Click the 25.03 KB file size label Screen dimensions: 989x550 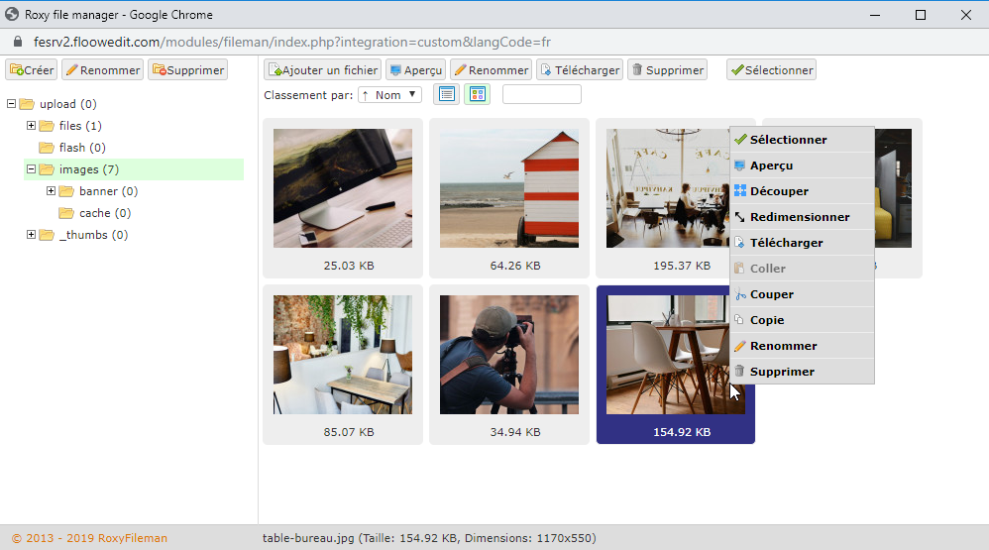click(349, 266)
